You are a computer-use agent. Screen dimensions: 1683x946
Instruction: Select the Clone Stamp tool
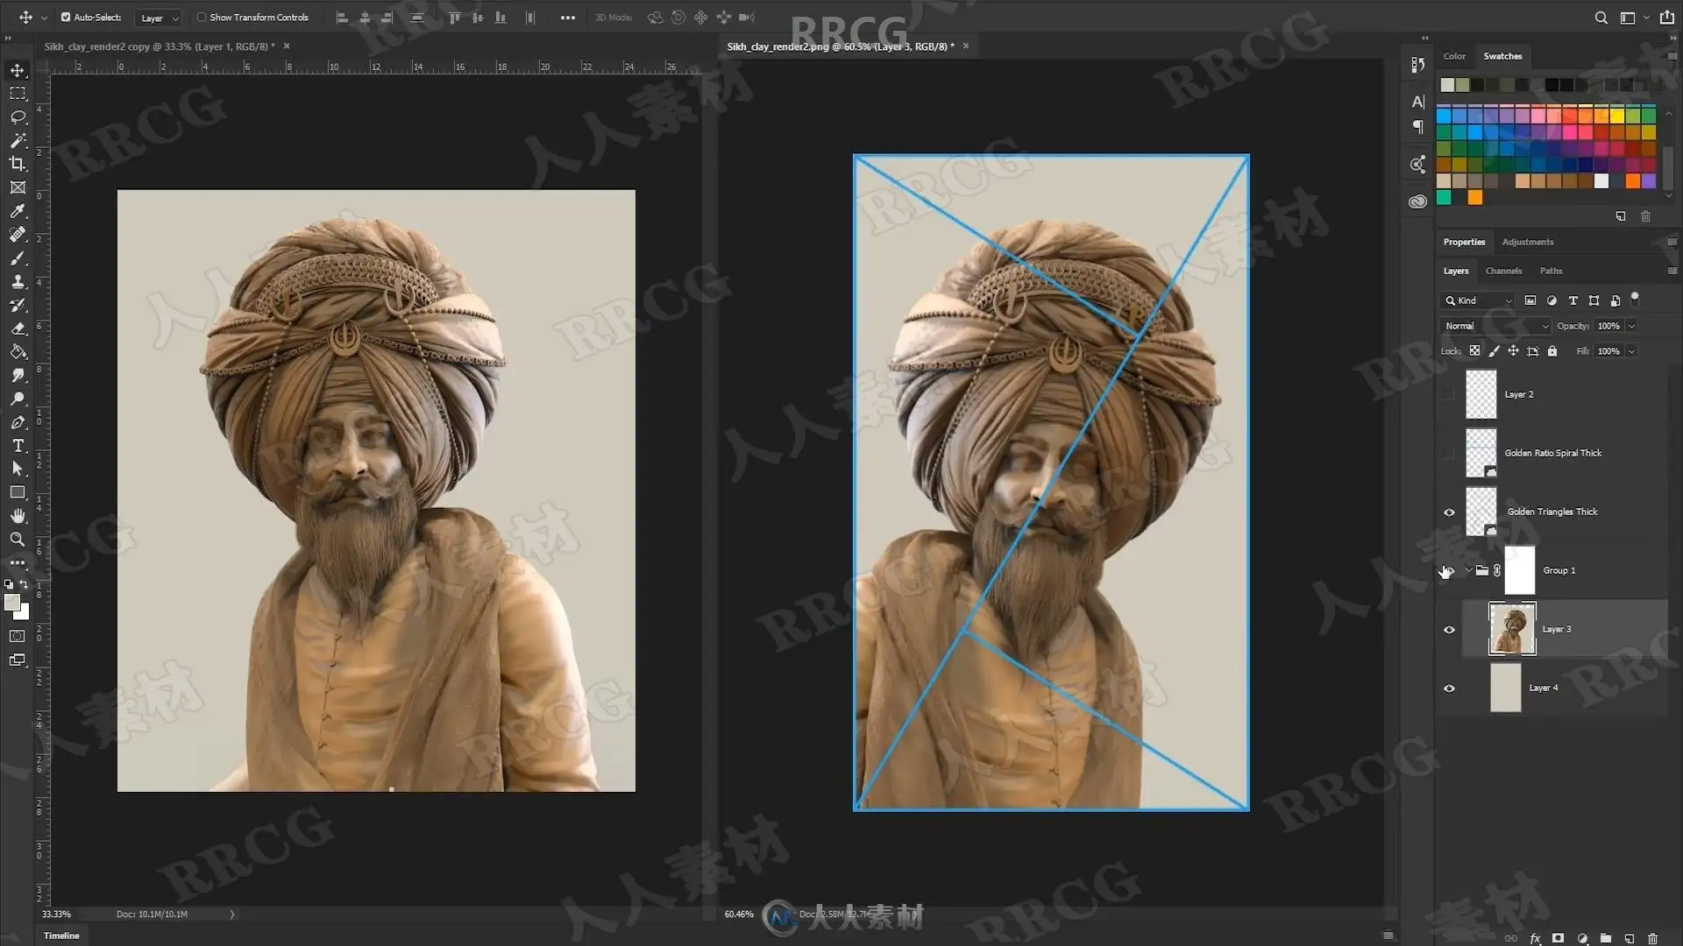coord(18,282)
